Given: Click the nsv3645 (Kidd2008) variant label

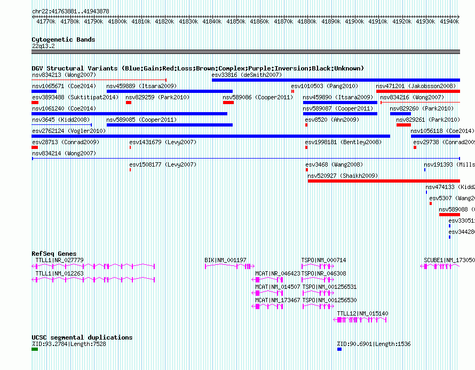Looking at the screenshot, I should click(61, 120).
